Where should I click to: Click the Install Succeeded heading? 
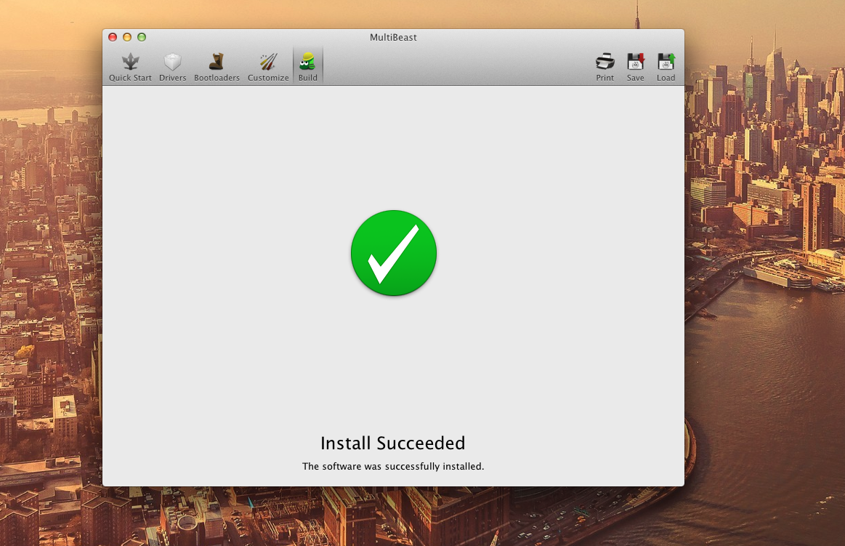tap(393, 443)
